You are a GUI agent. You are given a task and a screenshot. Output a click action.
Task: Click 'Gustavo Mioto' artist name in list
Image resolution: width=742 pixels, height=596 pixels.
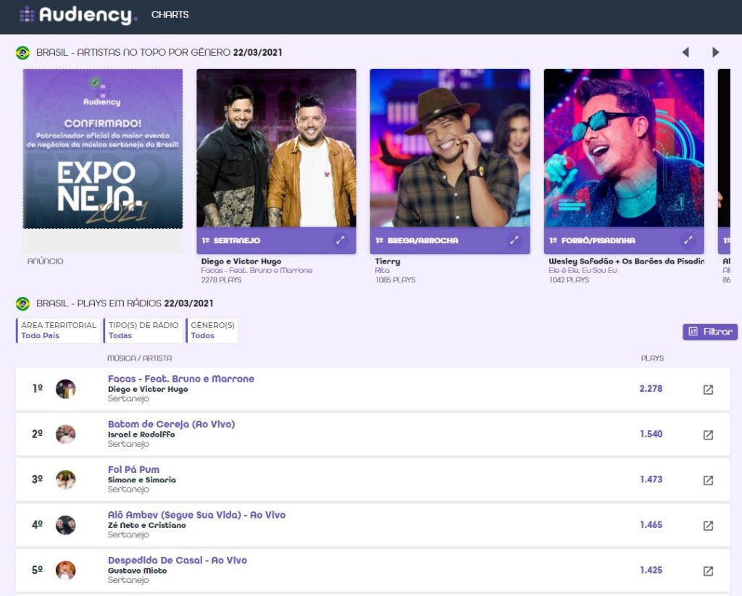click(x=137, y=571)
